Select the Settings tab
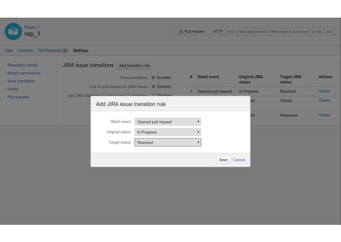This screenshot has height=242, width=341. pyautogui.click(x=80, y=50)
